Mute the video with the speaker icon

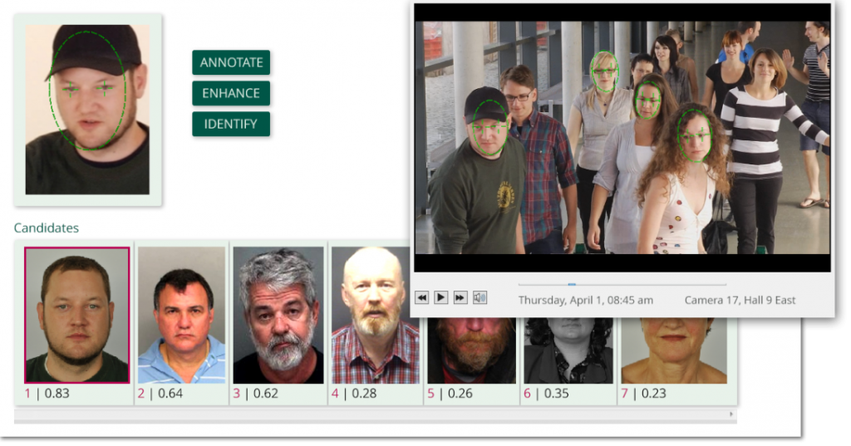click(x=480, y=297)
